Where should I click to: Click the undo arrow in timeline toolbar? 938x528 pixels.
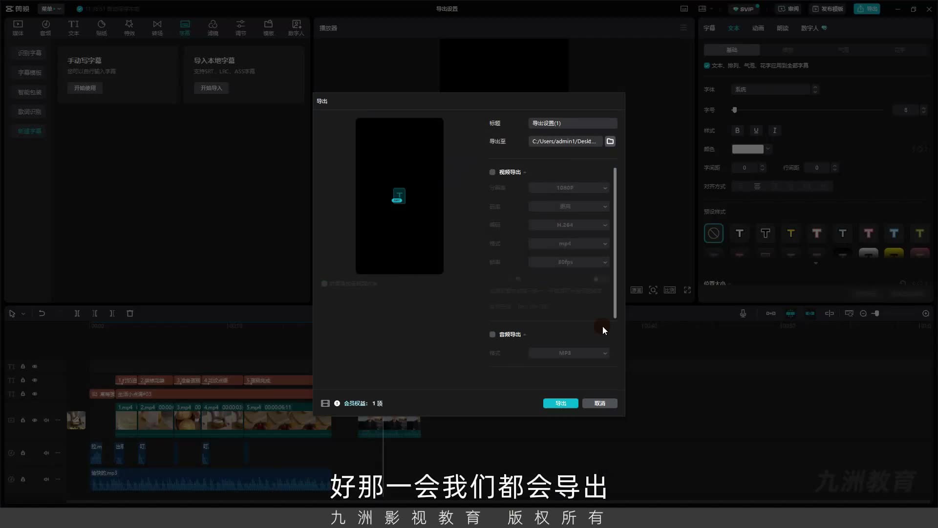42,313
